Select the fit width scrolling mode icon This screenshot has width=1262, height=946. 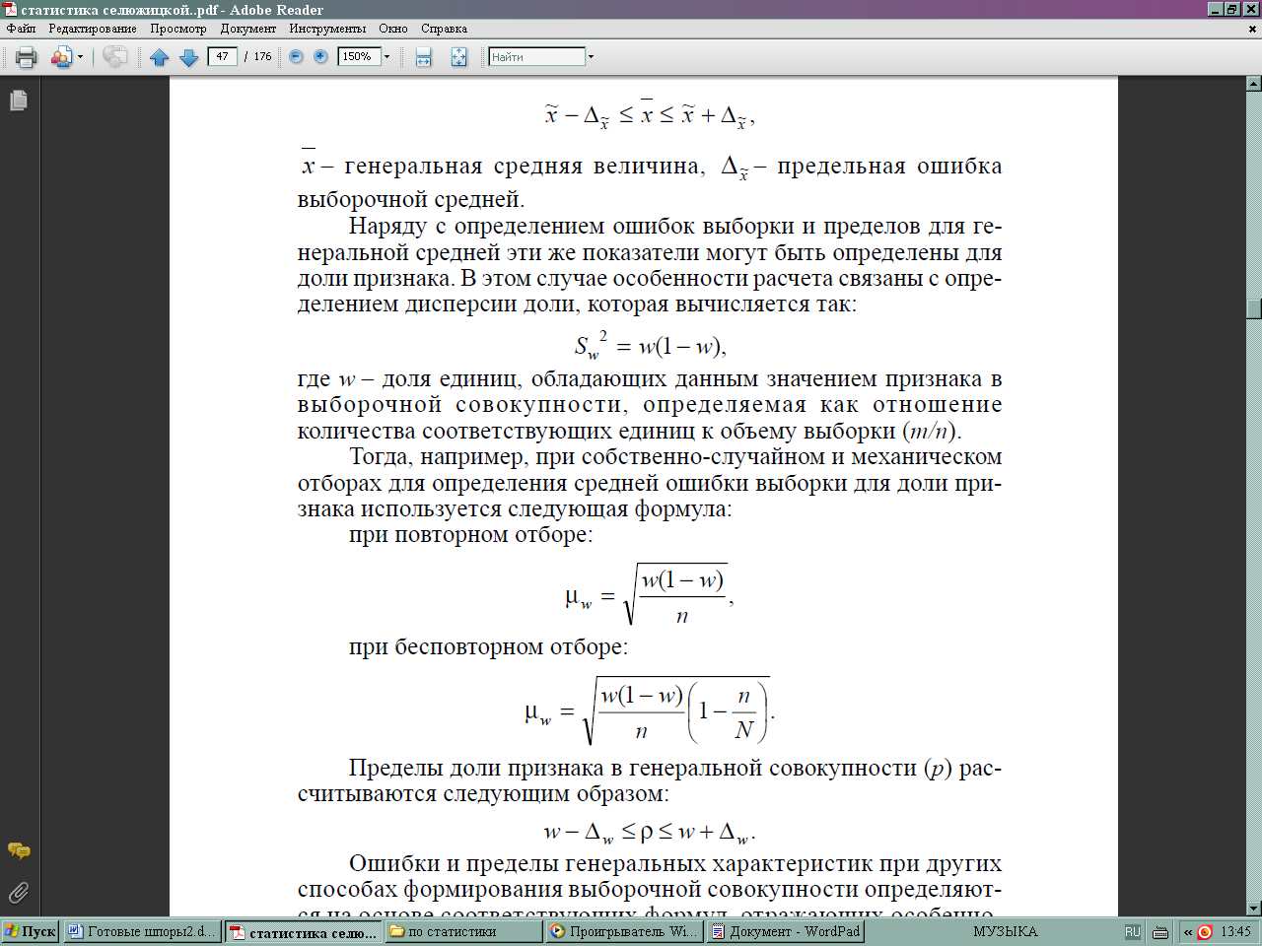[x=423, y=57]
